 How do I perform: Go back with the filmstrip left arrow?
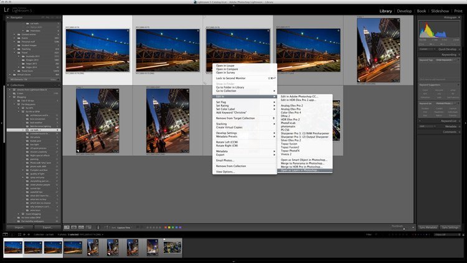point(24,235)
